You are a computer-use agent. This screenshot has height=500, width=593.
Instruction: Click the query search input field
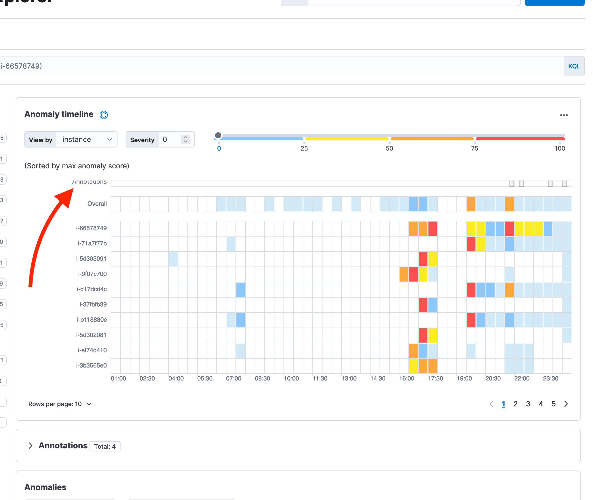(255, 66)
